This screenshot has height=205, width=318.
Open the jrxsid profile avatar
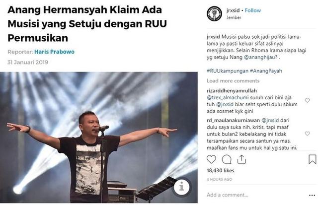214,13
